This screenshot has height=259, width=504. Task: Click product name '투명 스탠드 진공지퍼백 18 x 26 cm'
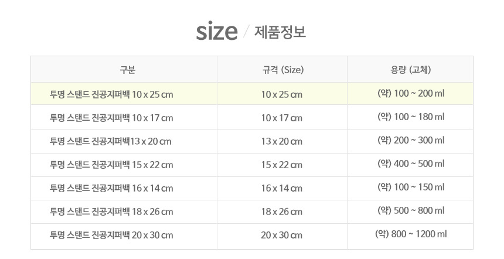point(112,212)
